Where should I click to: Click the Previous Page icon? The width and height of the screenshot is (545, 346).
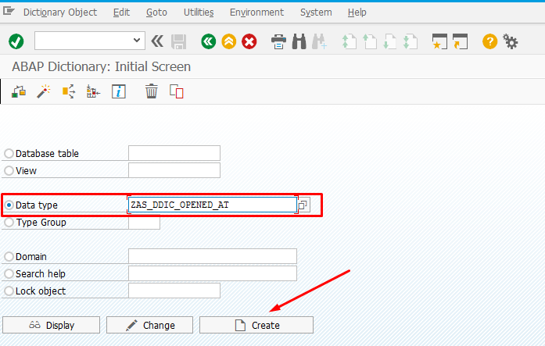(x=370, y=41)
